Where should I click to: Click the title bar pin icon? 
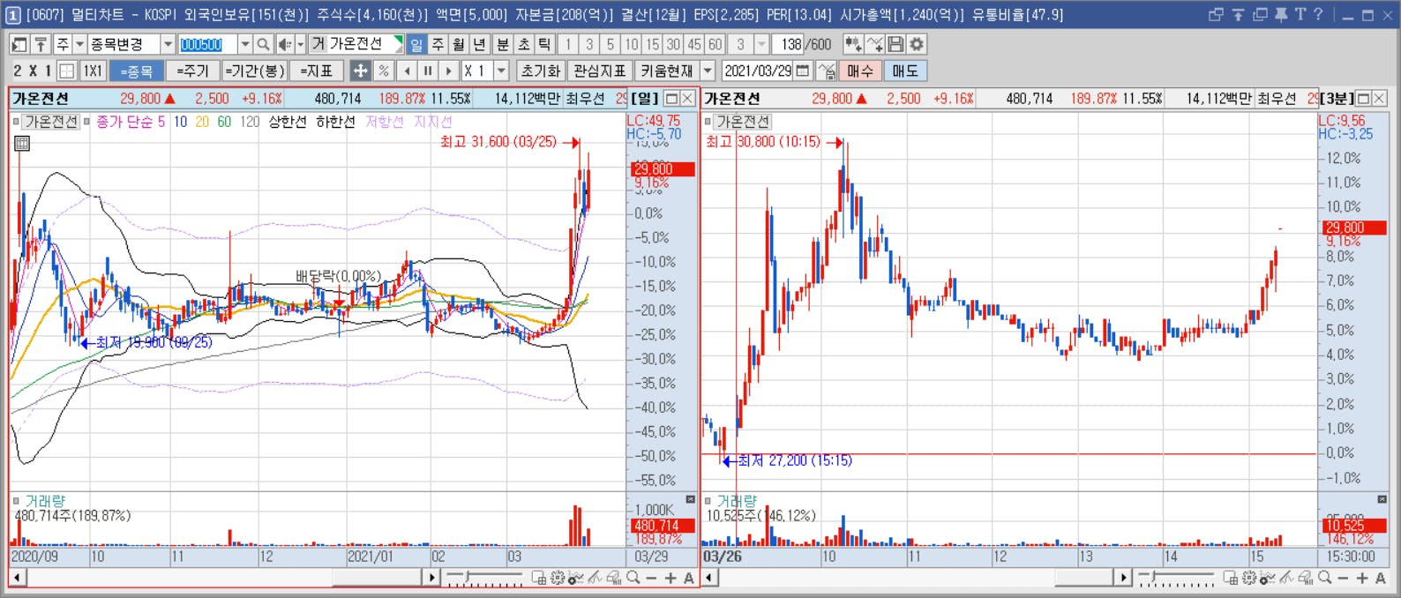pos(1281,14)
